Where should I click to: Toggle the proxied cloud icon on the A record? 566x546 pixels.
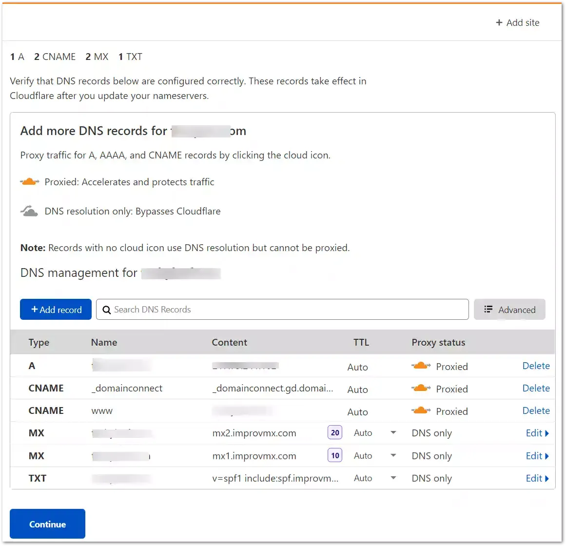(x=421, y=366)
